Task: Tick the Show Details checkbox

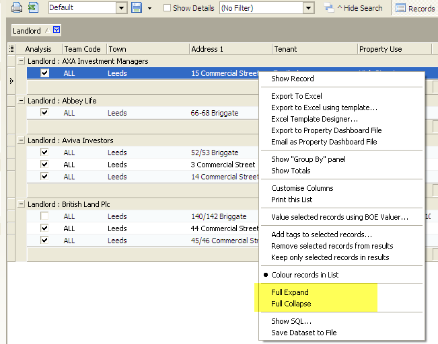Action: 167,8
